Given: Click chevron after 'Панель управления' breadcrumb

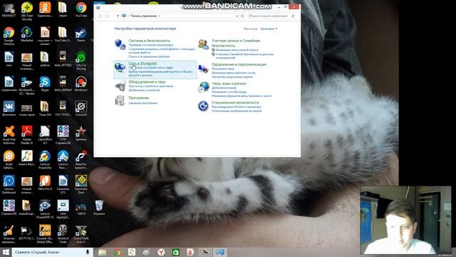Looking at the screenshot, I should pyautogui.click(x=159, y=16).
